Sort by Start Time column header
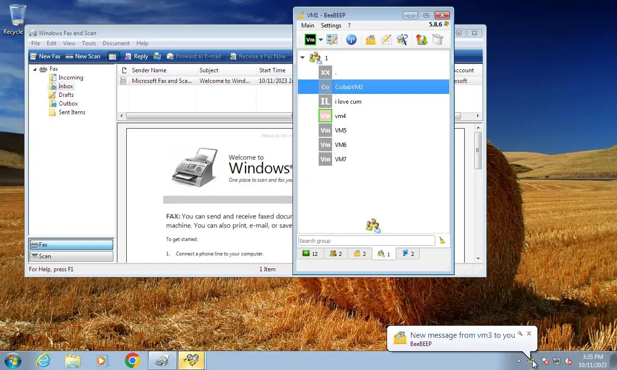 275,70
